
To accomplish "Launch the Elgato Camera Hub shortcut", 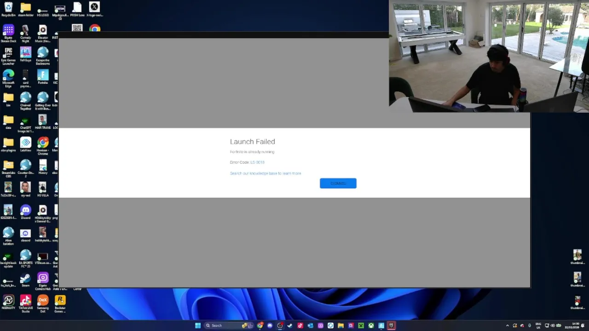I will click(43, 281).
